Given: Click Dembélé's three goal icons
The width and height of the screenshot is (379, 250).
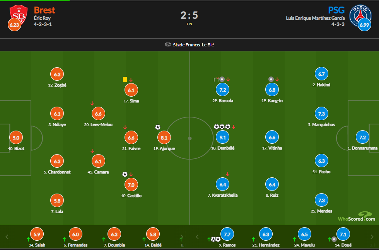Looking at the screenshot, I should 222,127.
